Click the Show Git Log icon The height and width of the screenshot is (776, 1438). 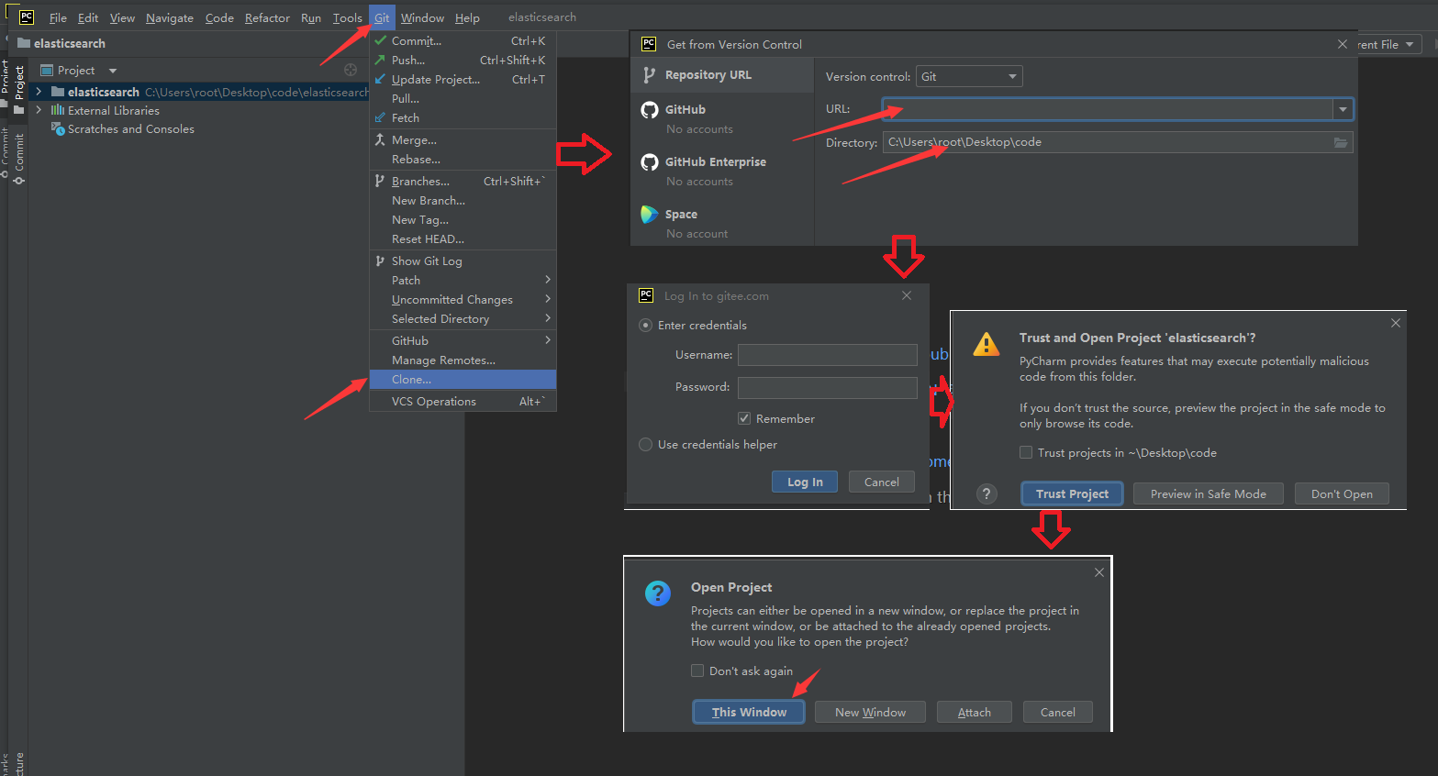(380, 261)
